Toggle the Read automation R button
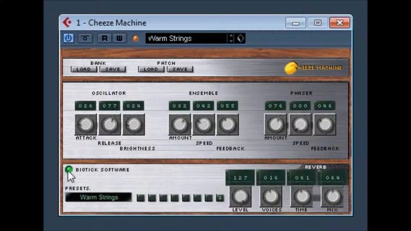Screen dimensions: 411x231 pyautogui.click(x=104, y=38)
